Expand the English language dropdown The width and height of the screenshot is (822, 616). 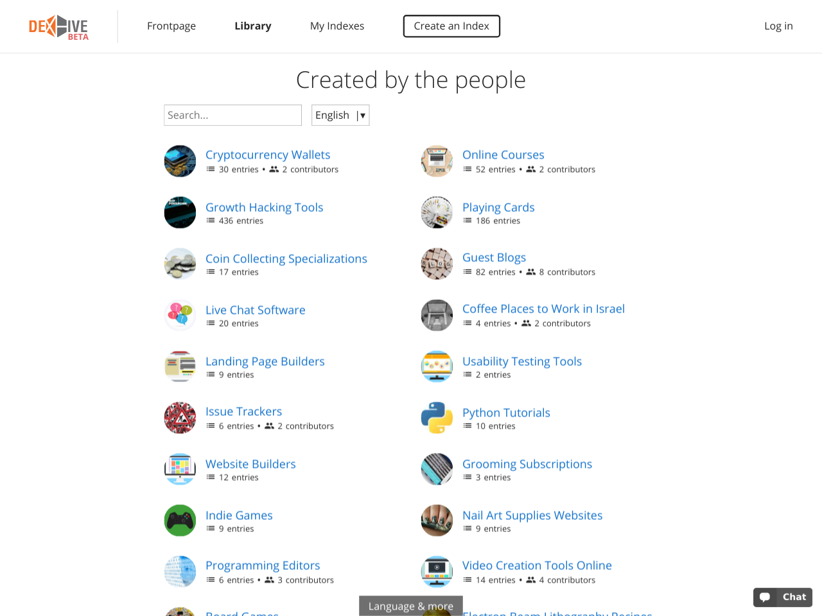pos(340,116)
